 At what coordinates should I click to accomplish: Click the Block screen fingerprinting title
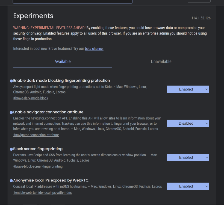38,149
